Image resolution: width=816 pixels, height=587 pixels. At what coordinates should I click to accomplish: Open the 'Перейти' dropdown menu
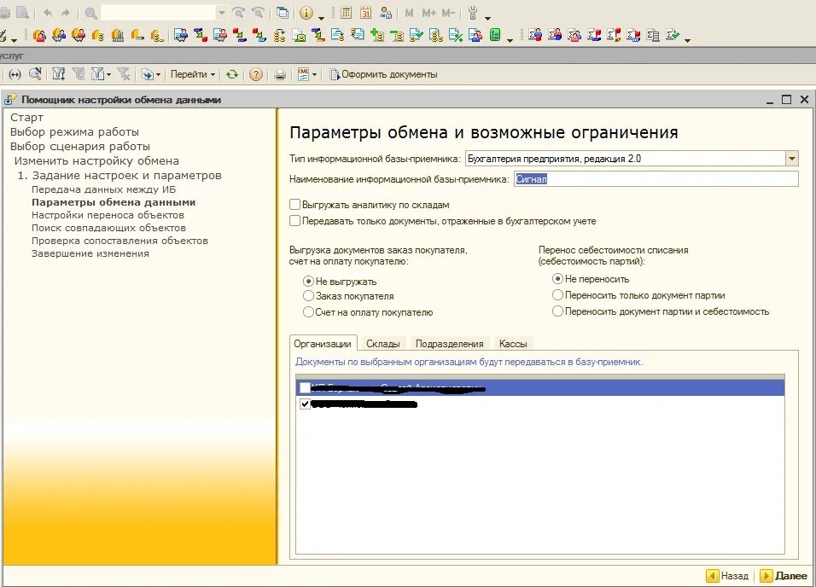tap(191, 74)
